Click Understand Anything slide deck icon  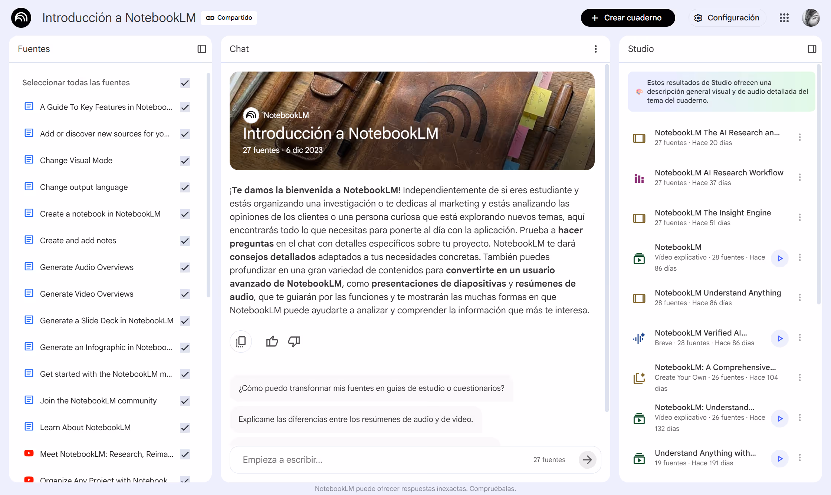(639, 298)
